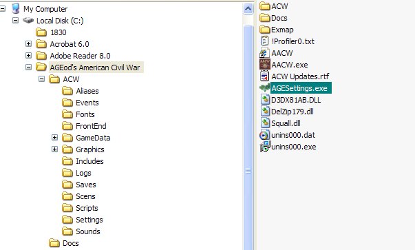Image resolution: width=415 pixels, height=250 pixels.
Task: Click the Graphics folder icon in tree
Action: tap(67, 149)
